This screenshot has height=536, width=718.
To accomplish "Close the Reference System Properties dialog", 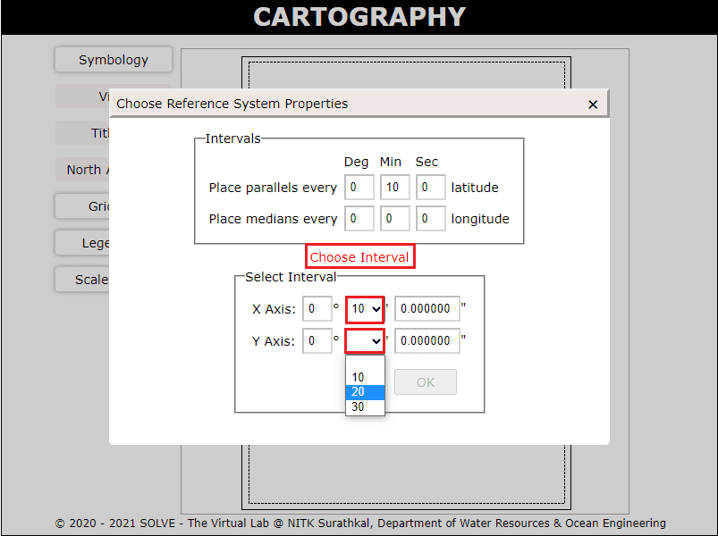I will (593, 105).
